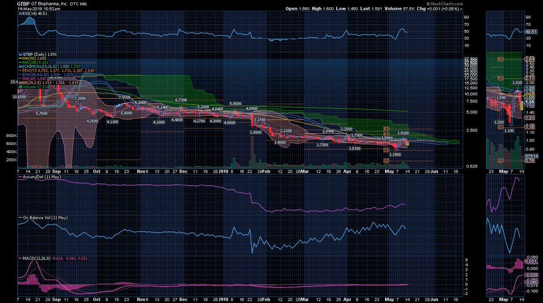
Task: Click the '7.2000' price annotation
Action: click(x=80, y=98)
